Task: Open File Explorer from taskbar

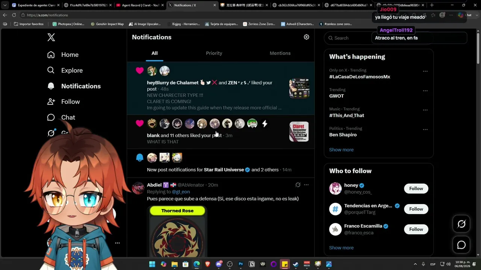Action: (174, 264)
